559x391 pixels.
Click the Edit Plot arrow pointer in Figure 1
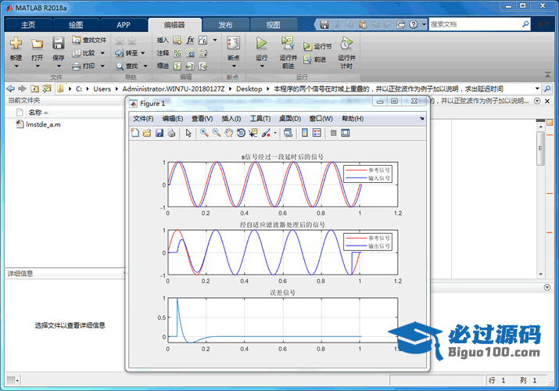188,133
